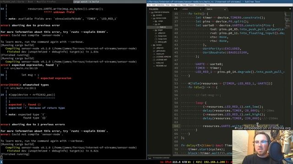Open the Preferences menu in Sublime Text
The image size is (293, 164).
coord(200,5)
